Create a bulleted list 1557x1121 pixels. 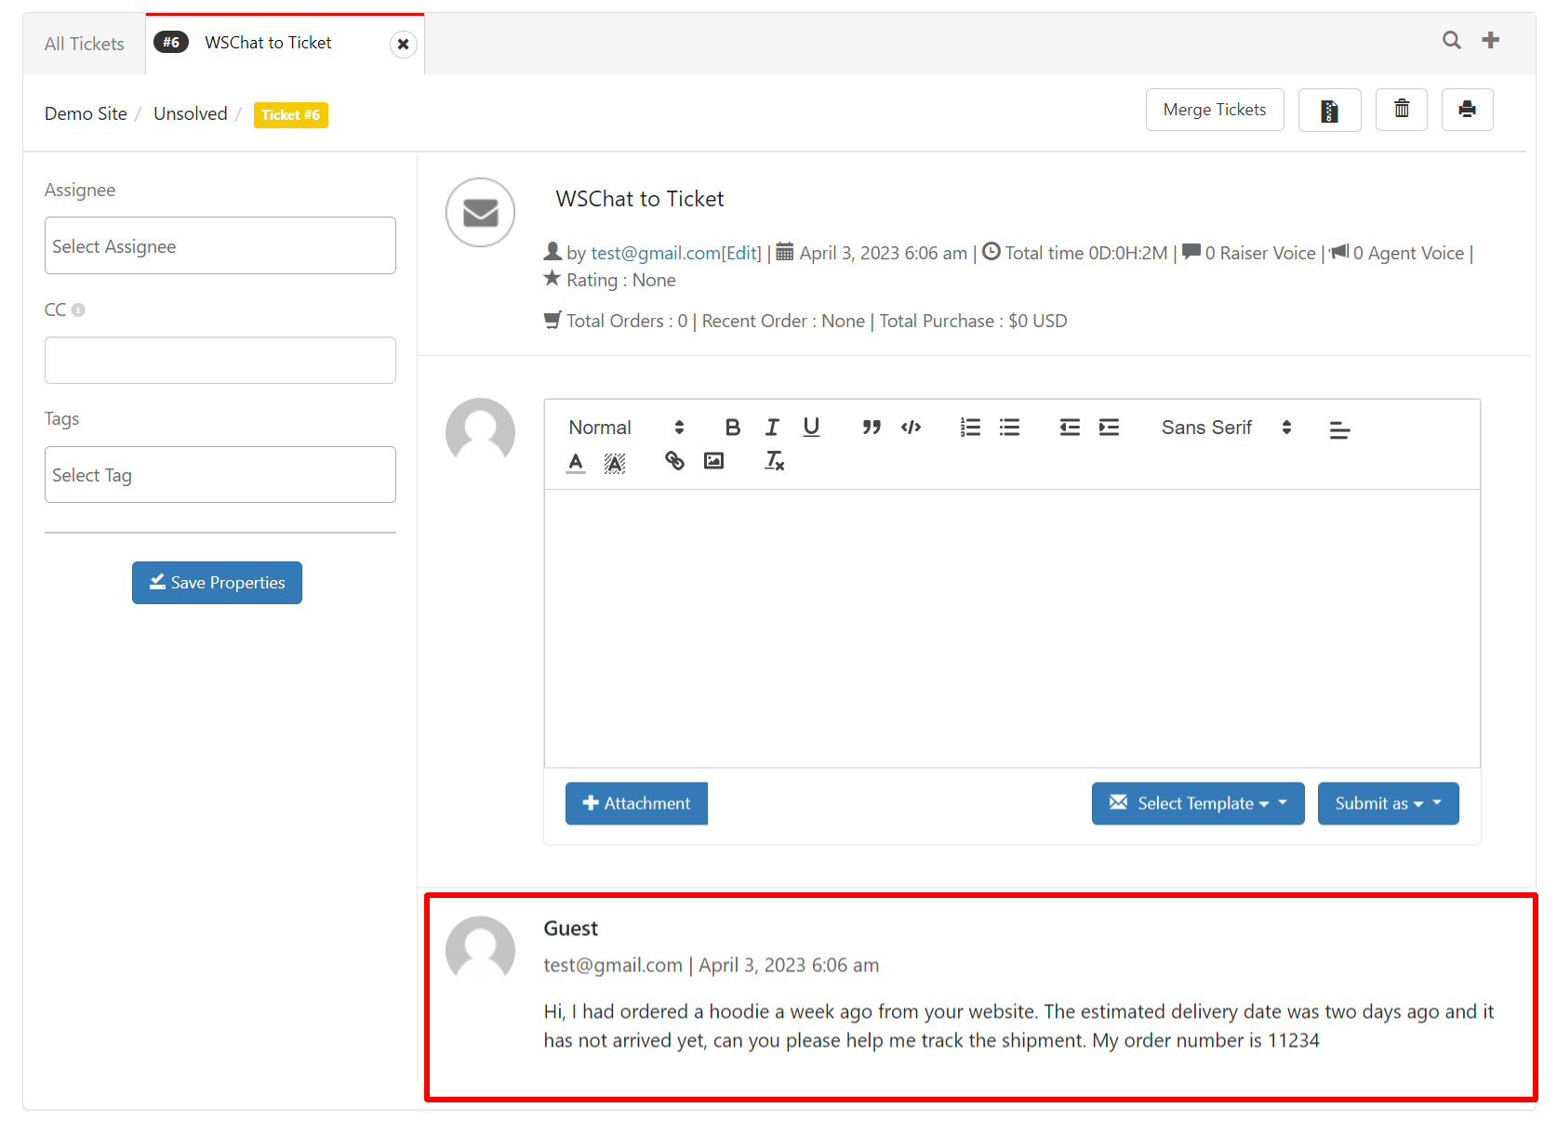click(1009, 428)
